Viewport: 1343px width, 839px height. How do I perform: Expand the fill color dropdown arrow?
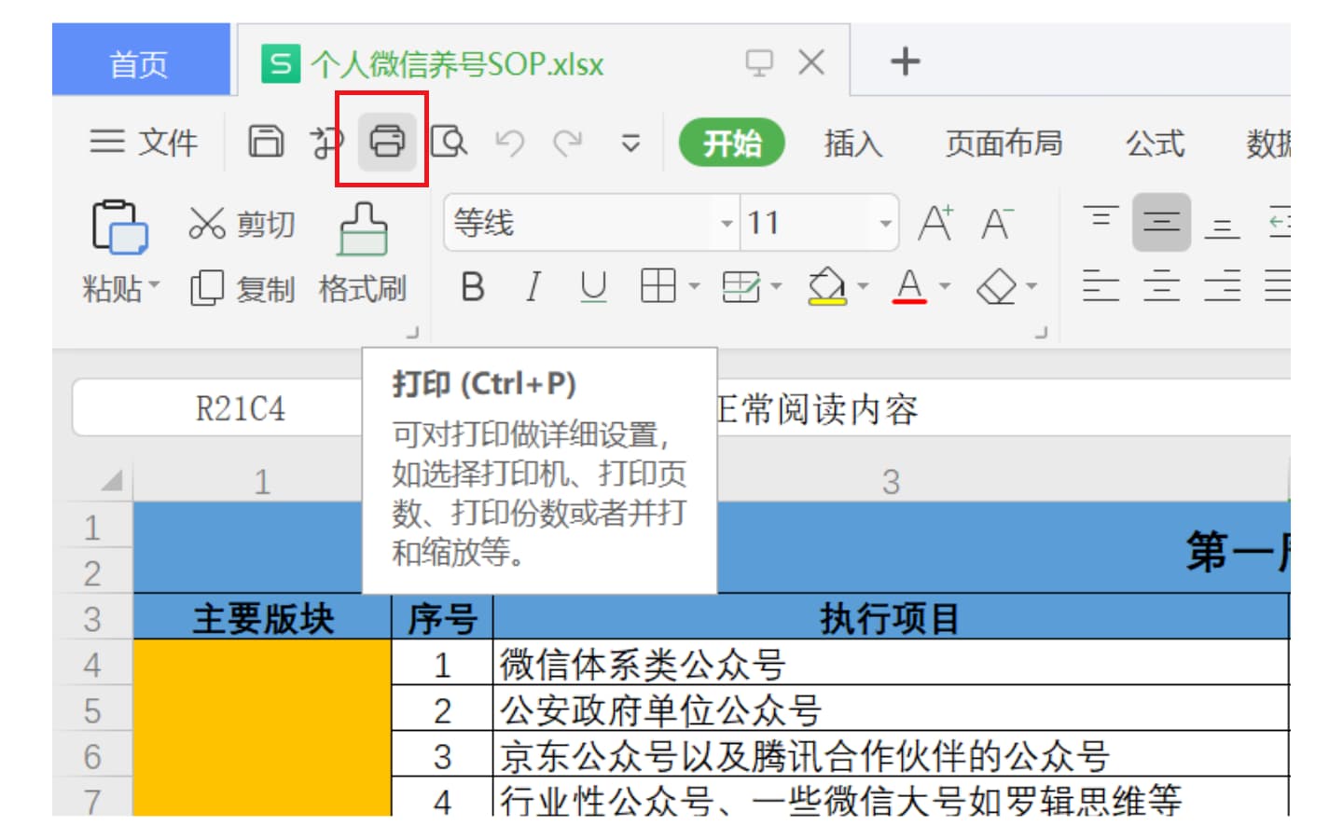pyautogui.click(x=863, y=286)
